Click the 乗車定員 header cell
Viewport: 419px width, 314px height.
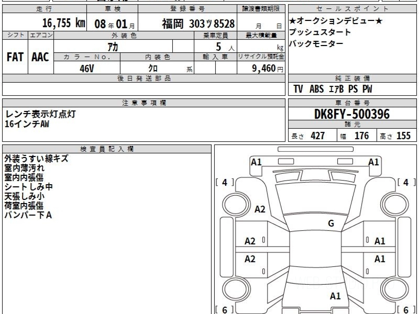pos(215,35)
